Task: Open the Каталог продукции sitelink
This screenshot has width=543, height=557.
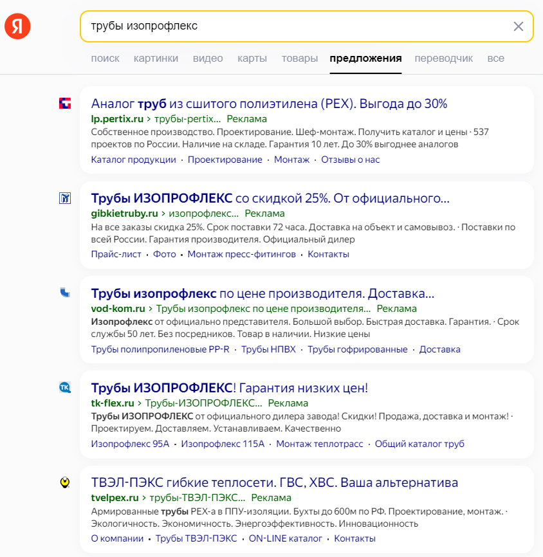Action: point(134,160)
